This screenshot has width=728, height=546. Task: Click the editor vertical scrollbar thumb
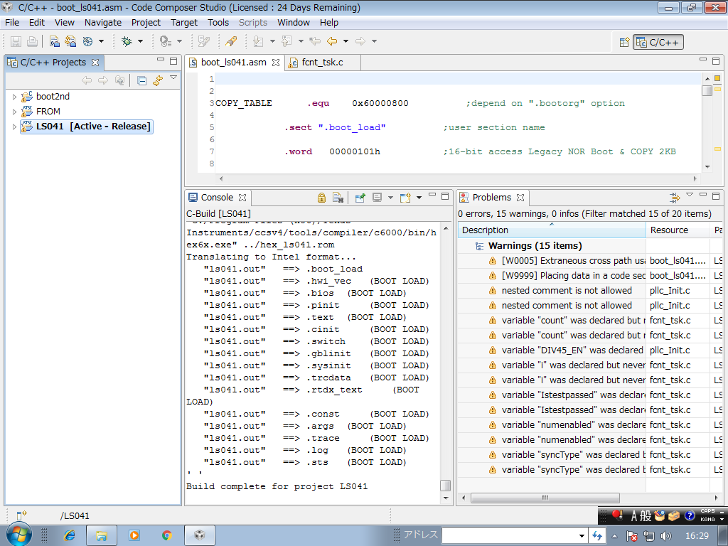pyautogui.click(x=707, y=90)
